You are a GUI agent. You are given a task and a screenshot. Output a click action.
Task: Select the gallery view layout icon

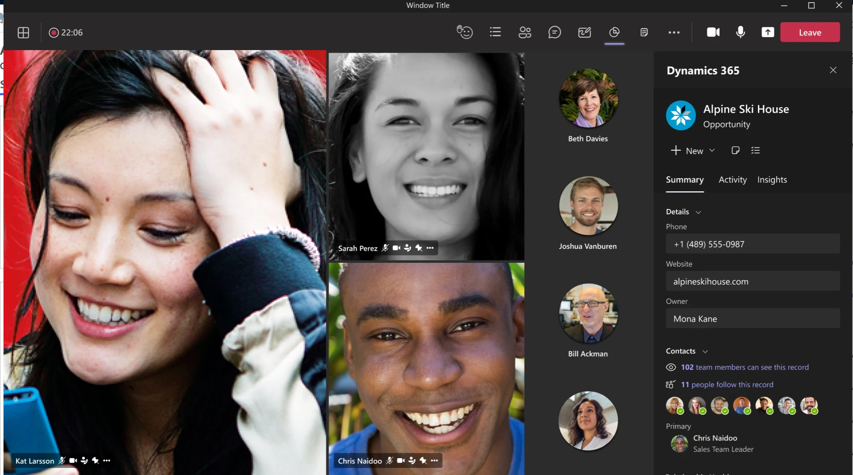click(23, 32)
